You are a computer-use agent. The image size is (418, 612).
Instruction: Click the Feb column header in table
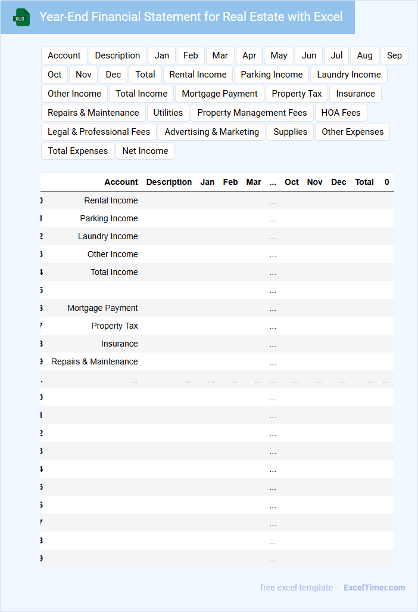coord(230,183)
